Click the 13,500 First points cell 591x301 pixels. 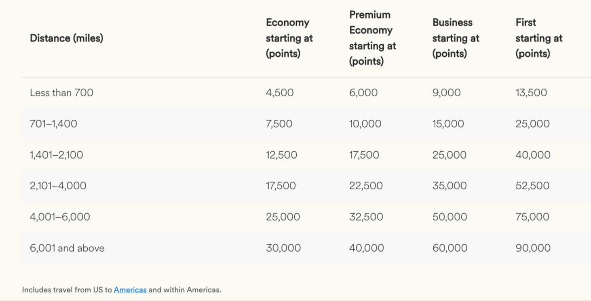coord(531,93)
